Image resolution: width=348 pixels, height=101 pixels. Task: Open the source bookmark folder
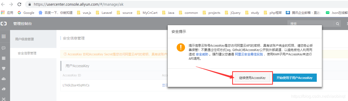[125, 13]
